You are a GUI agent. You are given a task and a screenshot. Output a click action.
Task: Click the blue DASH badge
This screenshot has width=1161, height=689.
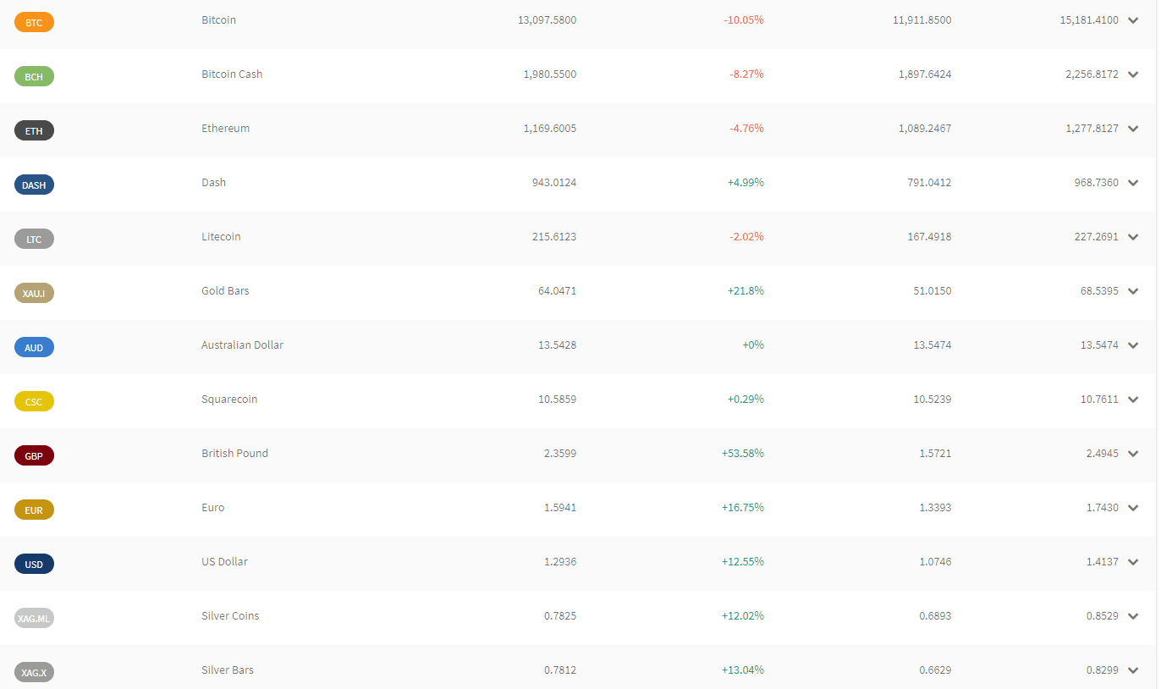click(34, 185)
